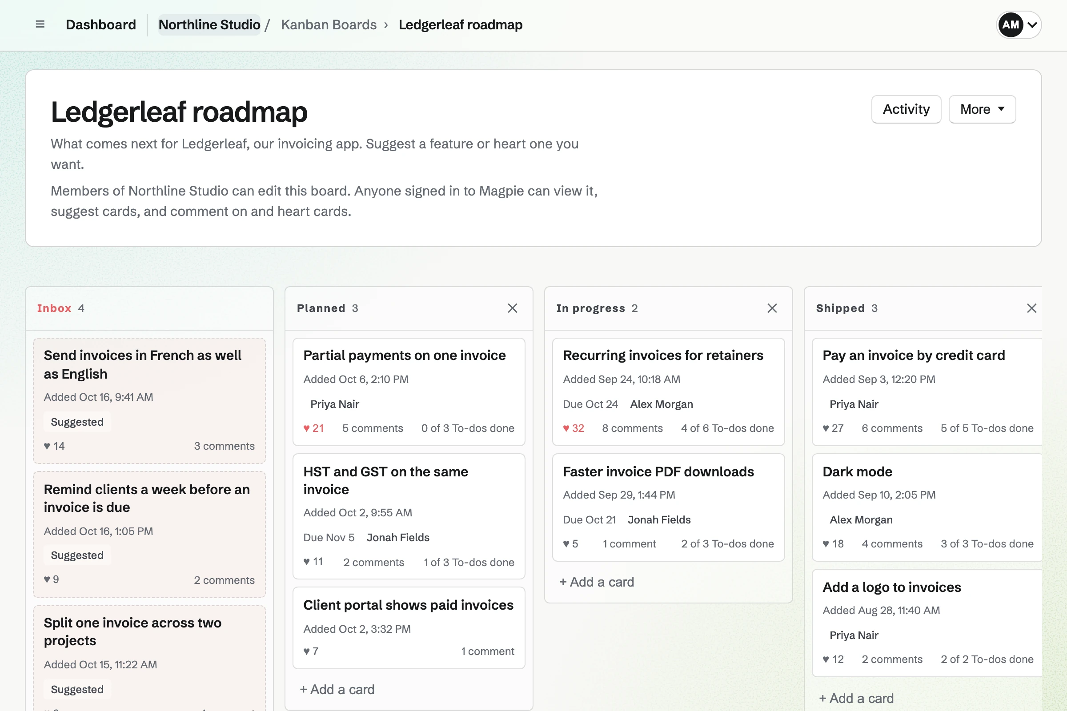Heart the Faster invoice PDF downloads card
Screen dimensions: 1067x711
click(570, 543)
